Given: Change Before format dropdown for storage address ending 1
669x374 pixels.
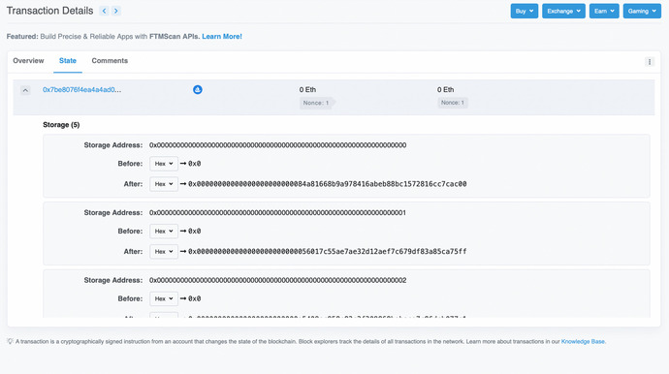Looking at the screenshot, I should click(x=164, y=231).
